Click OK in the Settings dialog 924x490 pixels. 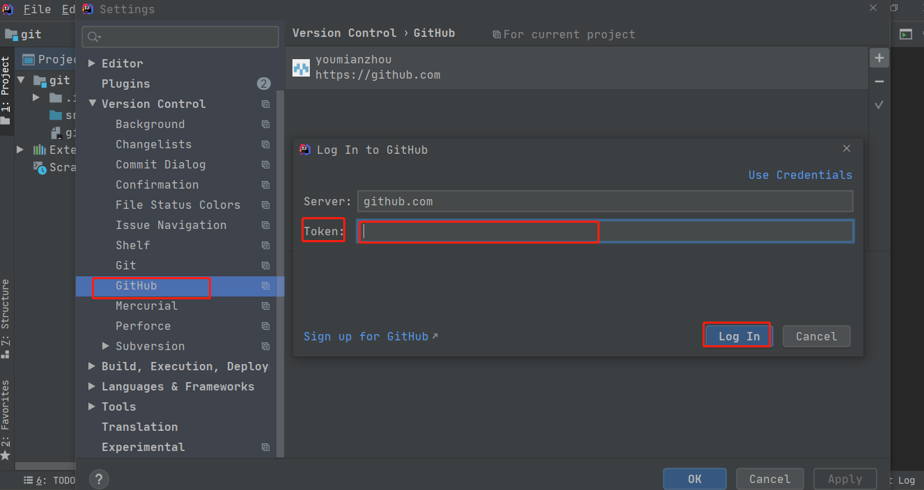click(694, 479)
